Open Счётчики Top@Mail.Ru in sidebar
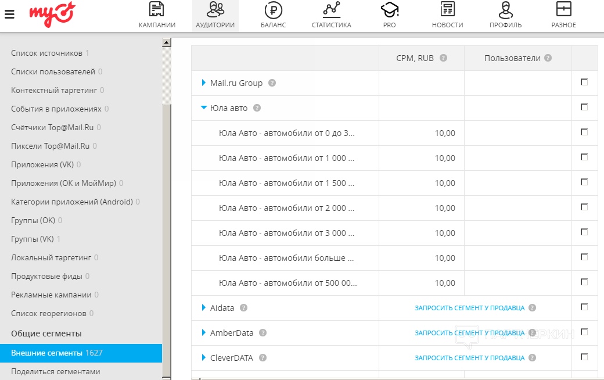 tap(52, 128)
